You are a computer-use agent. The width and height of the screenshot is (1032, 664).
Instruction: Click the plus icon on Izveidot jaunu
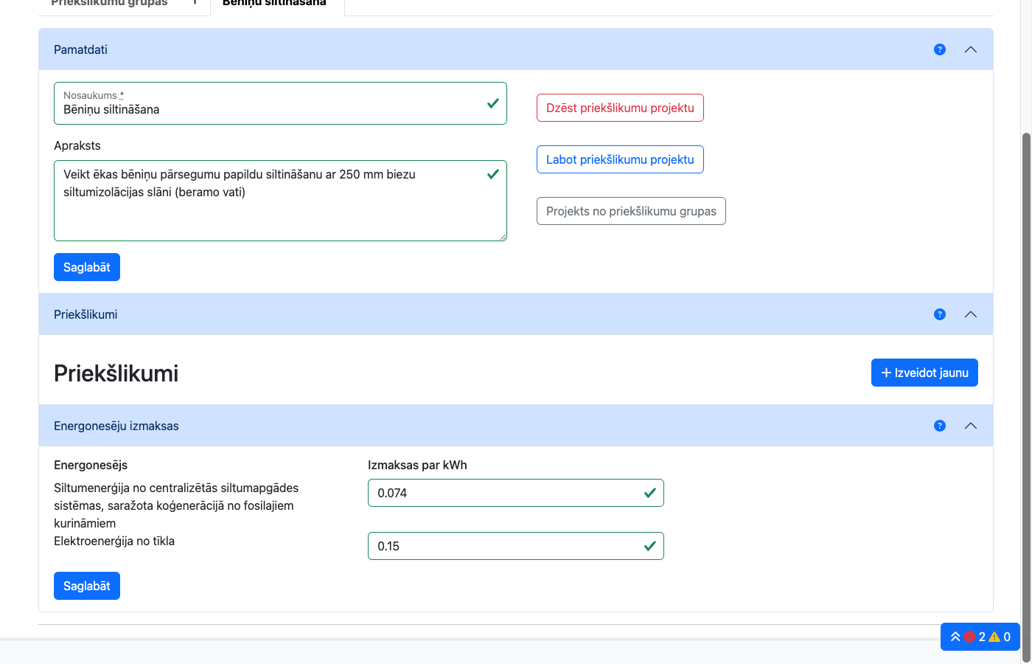pyautogui.click(x=886, y=373)
